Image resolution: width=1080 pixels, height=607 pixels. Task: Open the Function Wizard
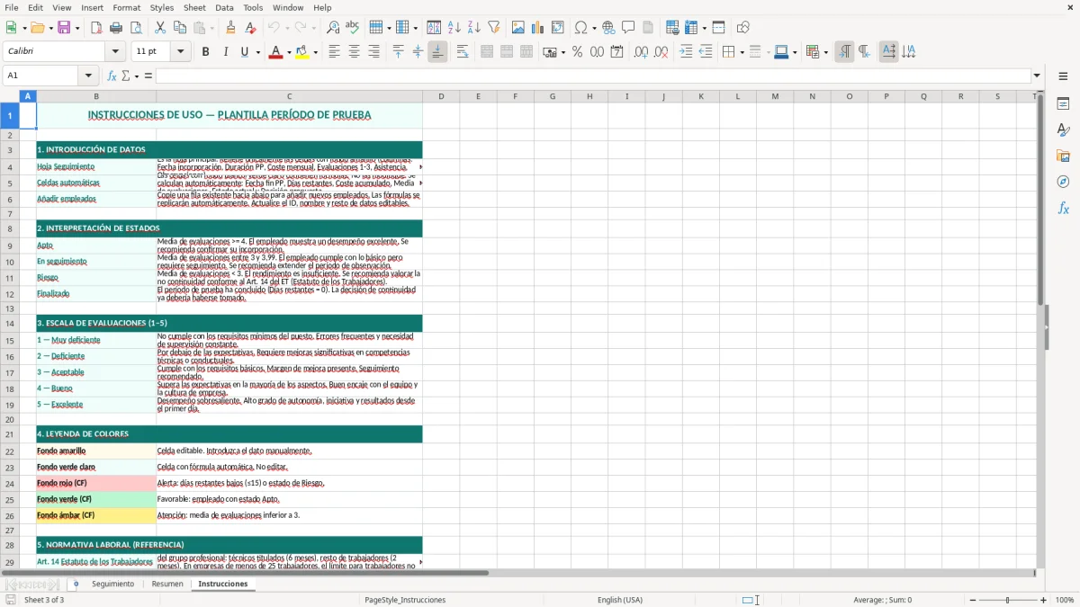pos(112,76)
